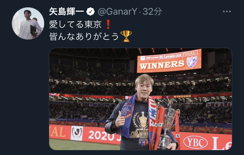Click the tweet line 皆んなありがとう
The height and width of the screenshot is (155, 244).
84,37
